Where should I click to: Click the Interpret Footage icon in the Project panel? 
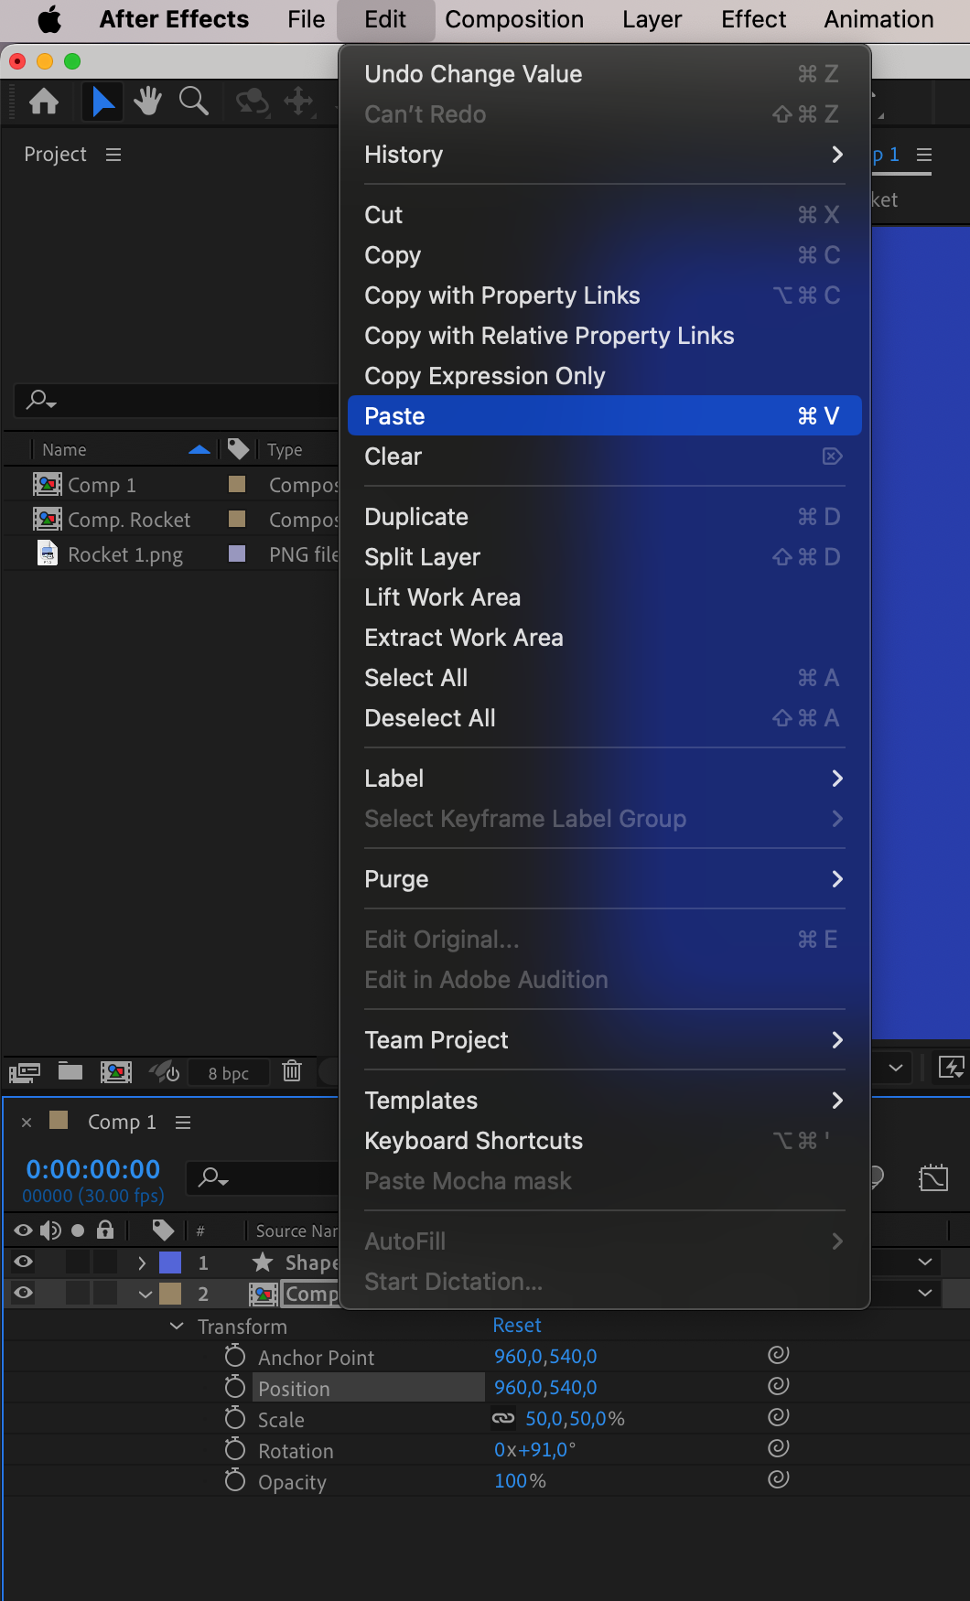click(x=25, y=1071)
